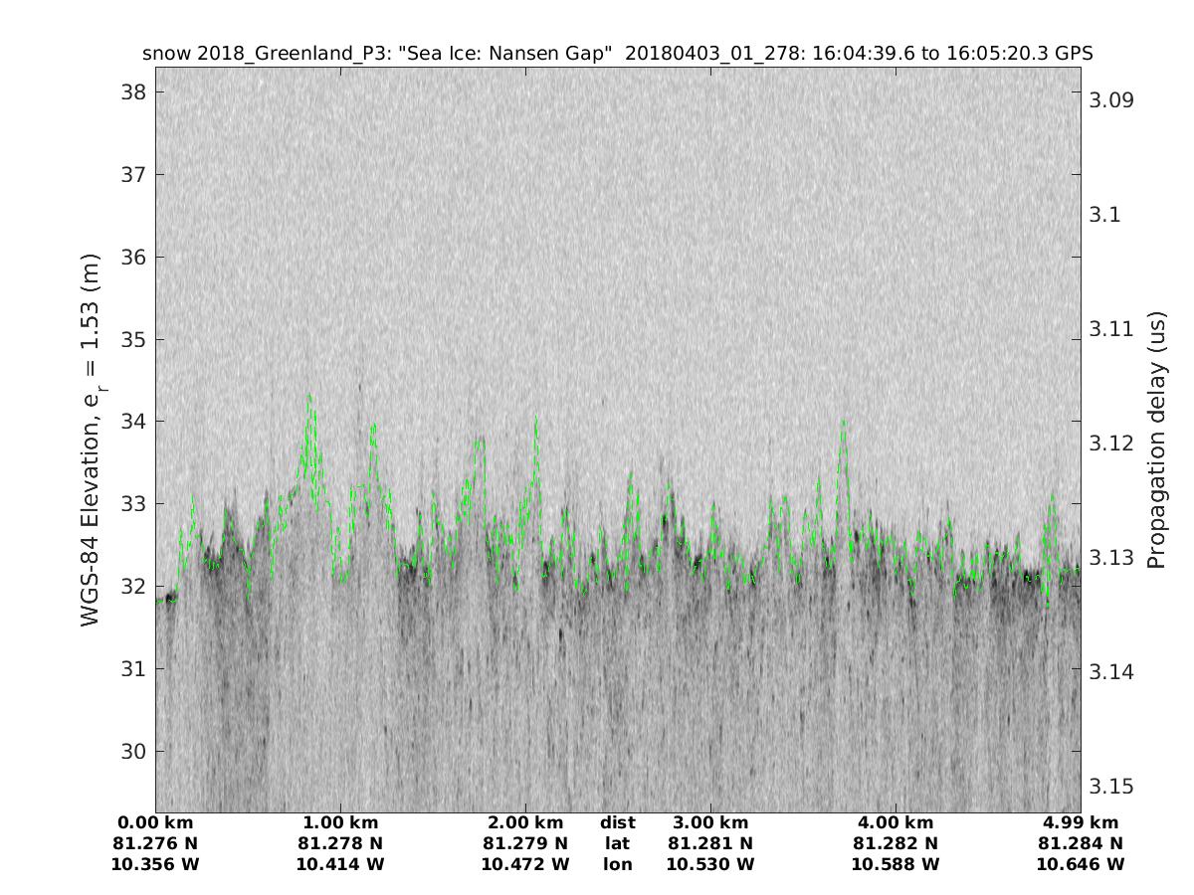Click the 38 elevation tick label

(131, 92)
